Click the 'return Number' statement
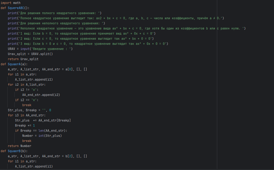274x170 pixels. click(20, 146)
